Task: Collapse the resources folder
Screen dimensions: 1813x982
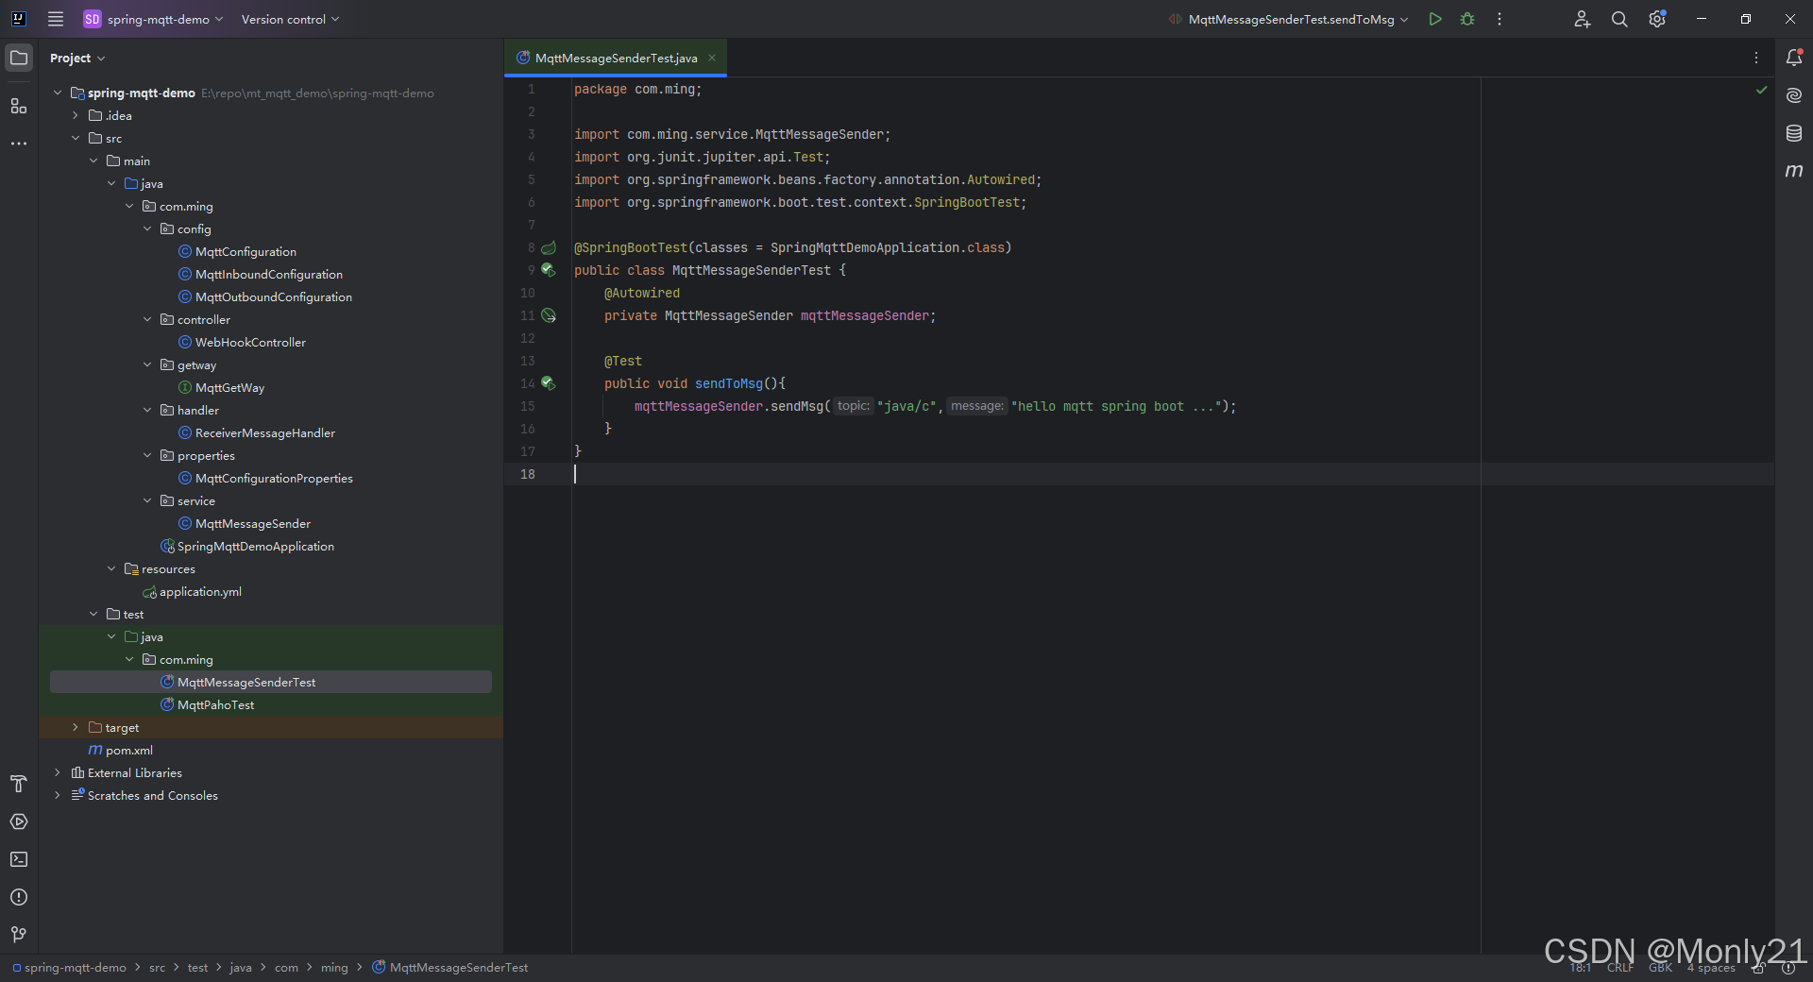Action: (111, 568)
